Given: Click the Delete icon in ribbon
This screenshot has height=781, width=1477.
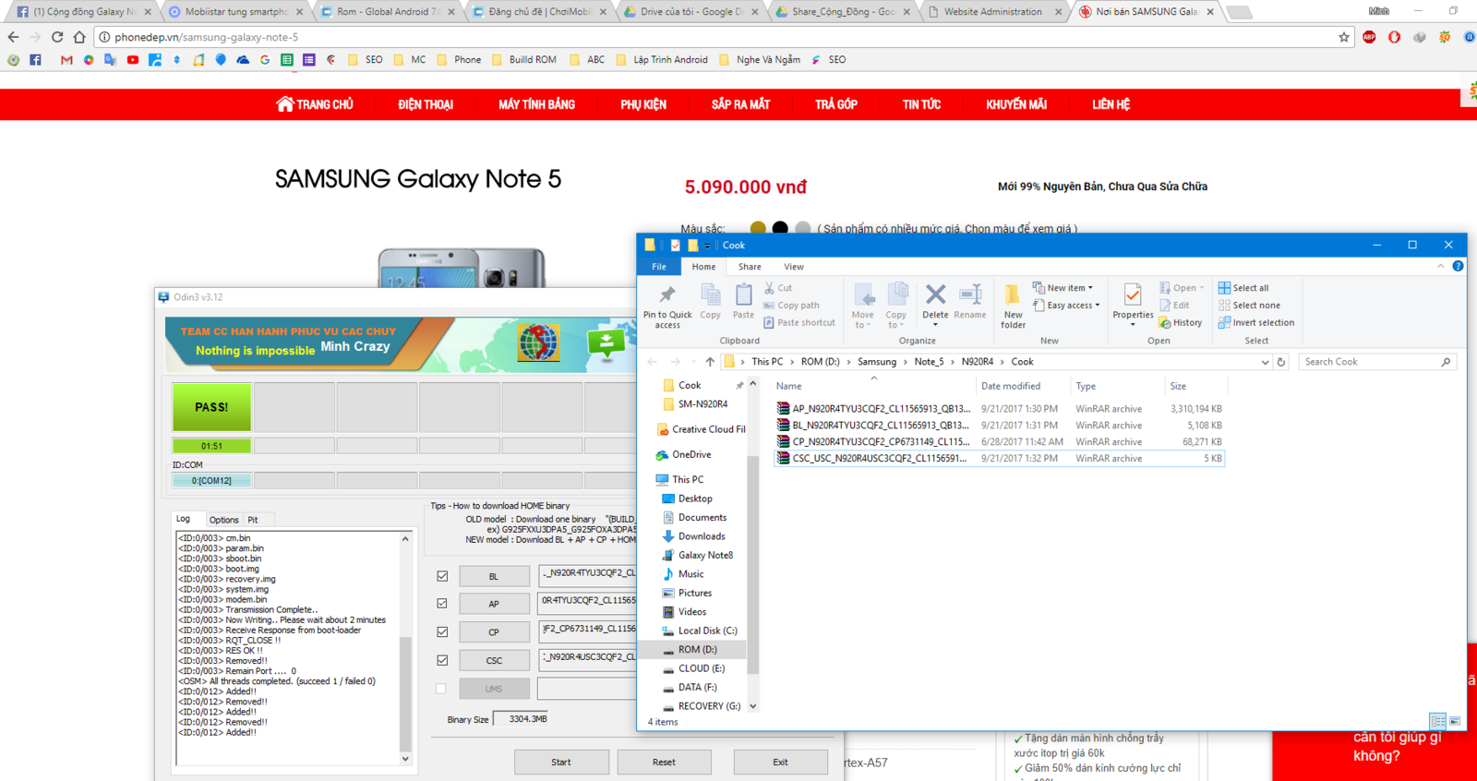Looking at the screenshot, I should pyautogui.click(x=935, y=304).
